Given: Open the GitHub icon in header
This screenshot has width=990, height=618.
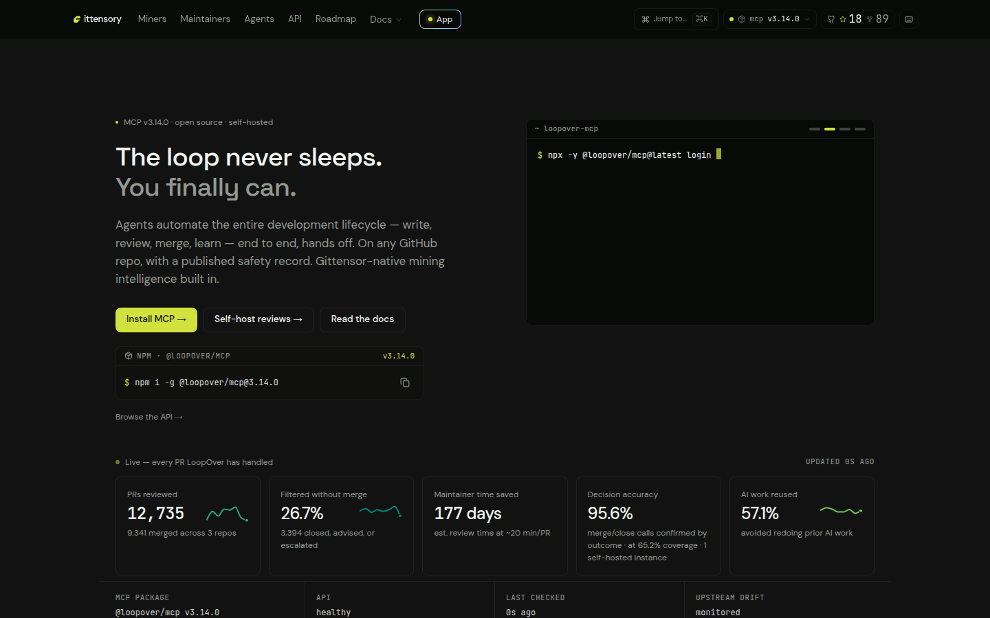Looking at the screenshot, I should point(831,19).
